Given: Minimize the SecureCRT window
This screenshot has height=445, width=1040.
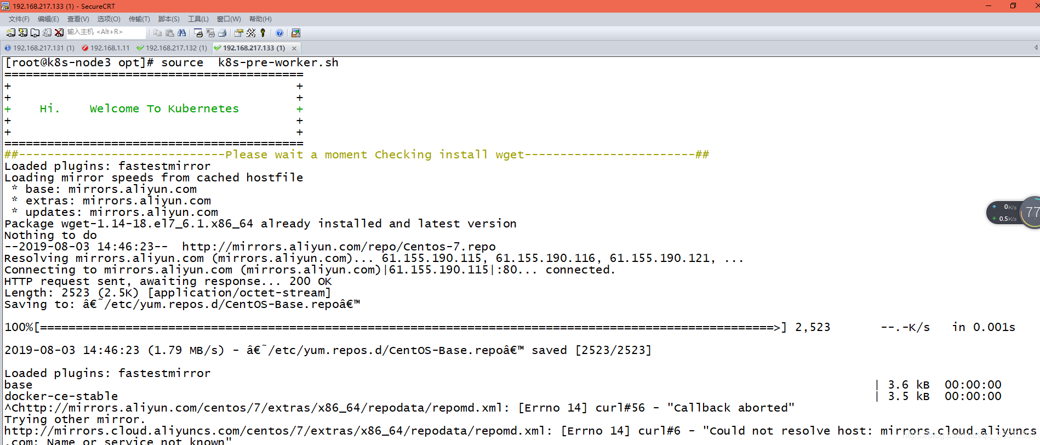Looking at the screenshot, I should coord(988,6).
